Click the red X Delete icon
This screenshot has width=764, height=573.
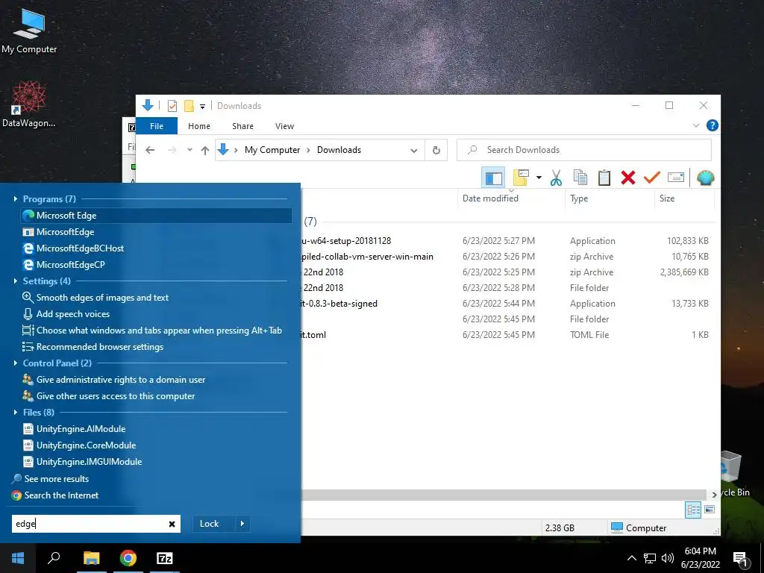[x=628, y=178]
